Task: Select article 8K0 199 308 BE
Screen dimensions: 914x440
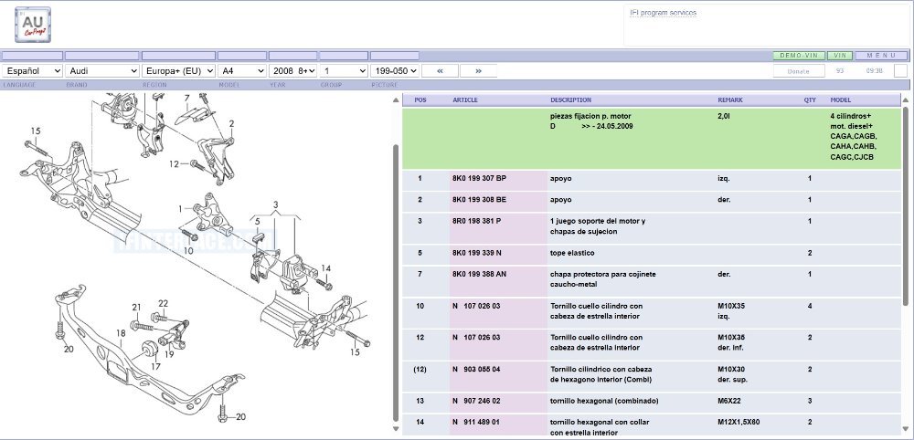Action: point(479,200)
